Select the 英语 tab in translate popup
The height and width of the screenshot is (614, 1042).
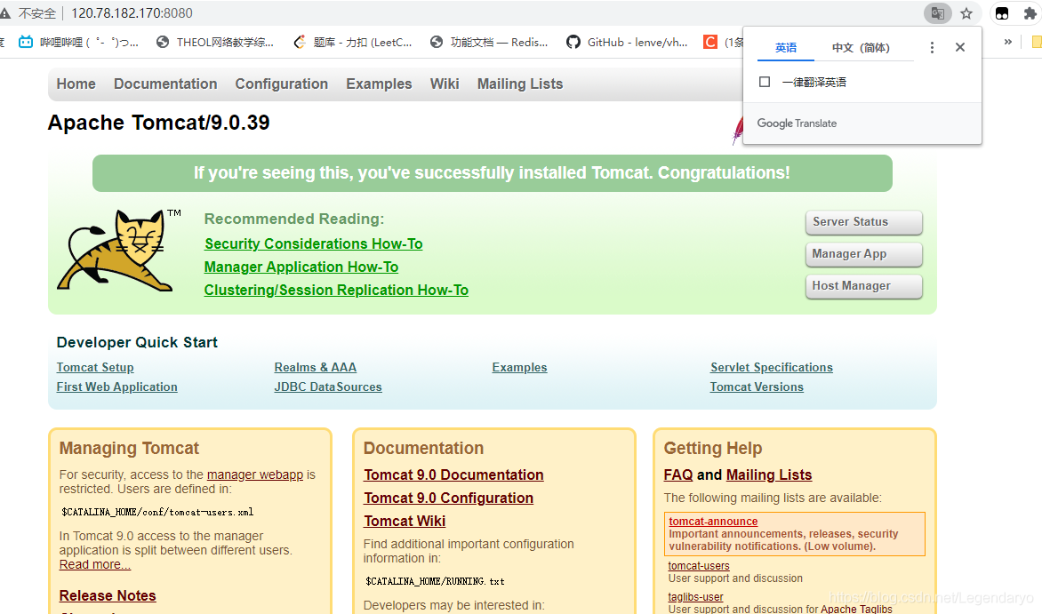coord(786,48)
